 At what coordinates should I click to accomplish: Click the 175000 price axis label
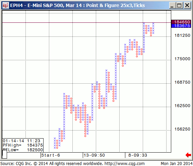[182, 59]
